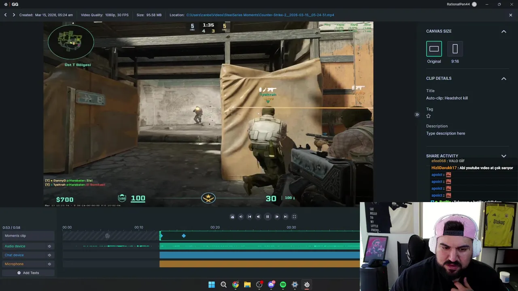The height and width of the screenshot is (291, 518).
Task: Click the description input field
Action: (x=446, y=133)
